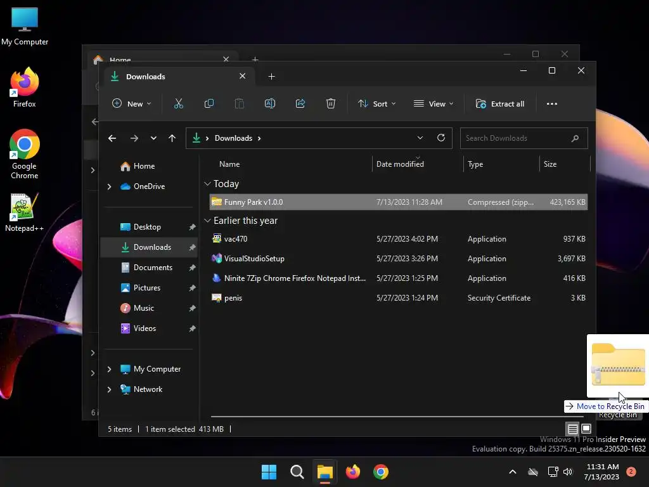
Task: Click the Delete trash icon in toolbar
Action: 330,103
